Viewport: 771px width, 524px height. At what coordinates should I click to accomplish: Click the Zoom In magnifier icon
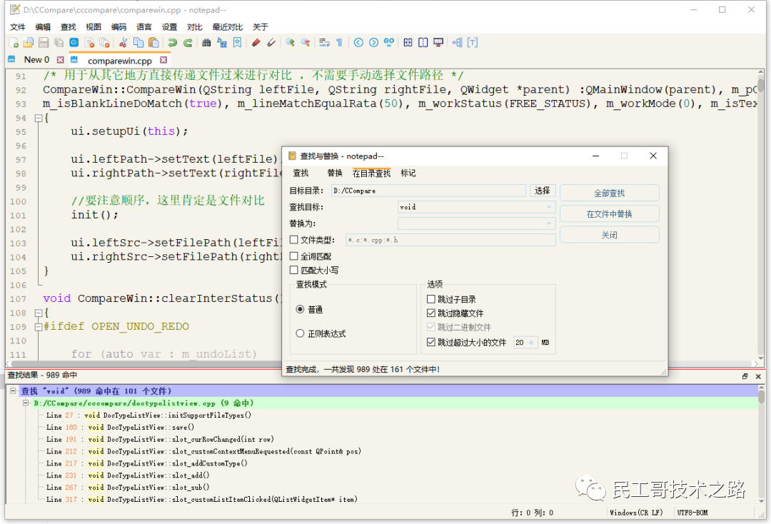pos(288,43)
